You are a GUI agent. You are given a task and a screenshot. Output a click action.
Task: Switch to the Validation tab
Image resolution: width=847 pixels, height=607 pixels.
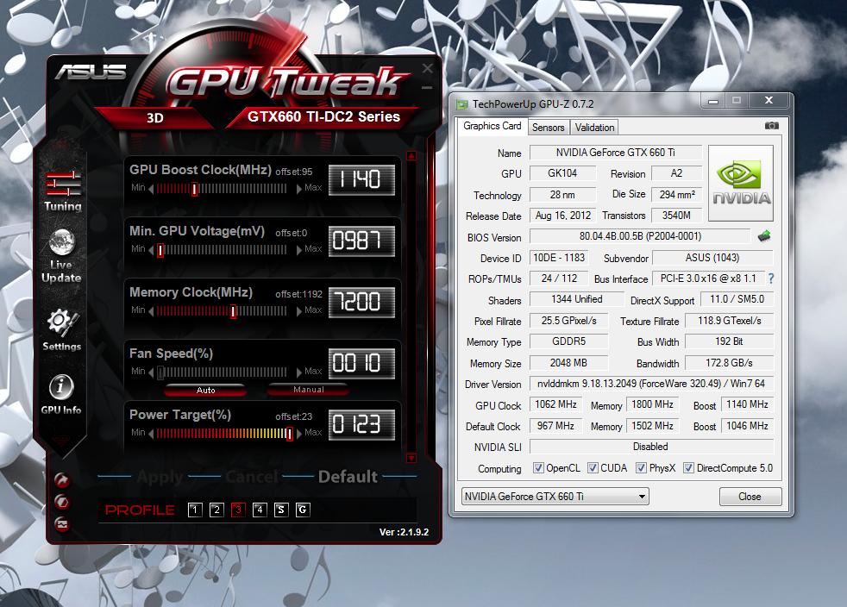[x=594, y=128]
